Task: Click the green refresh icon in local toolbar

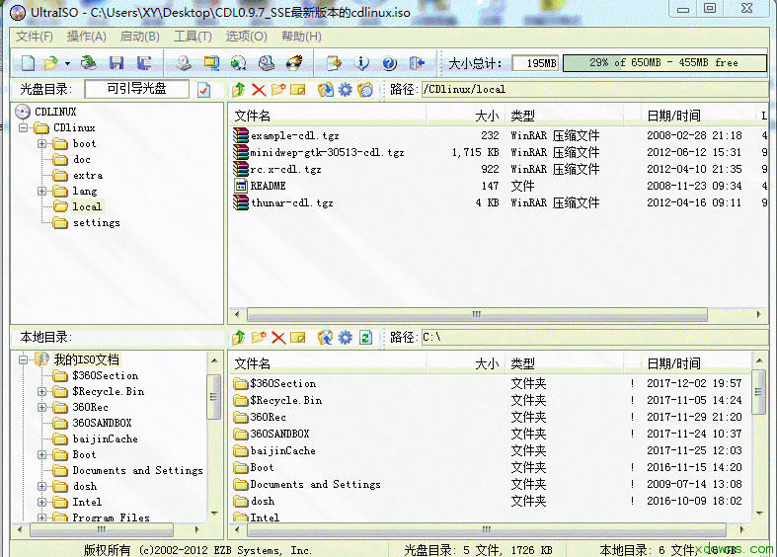Action: 365,338
